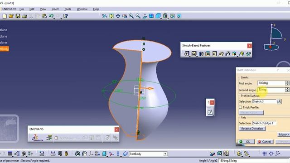Click the Second angle input field
This screenshot has height=163, width=290.
(x=271, y=90)
